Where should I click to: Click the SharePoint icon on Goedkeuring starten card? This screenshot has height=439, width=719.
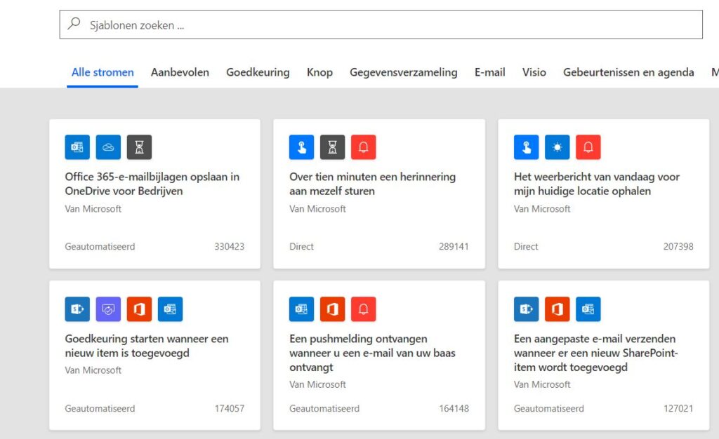pos(77,309)
